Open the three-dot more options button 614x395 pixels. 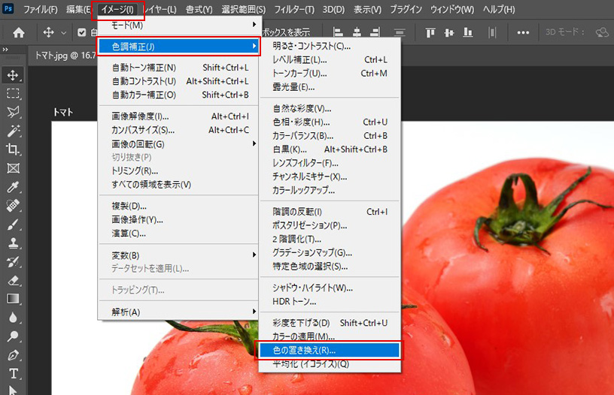coord(523,32)
